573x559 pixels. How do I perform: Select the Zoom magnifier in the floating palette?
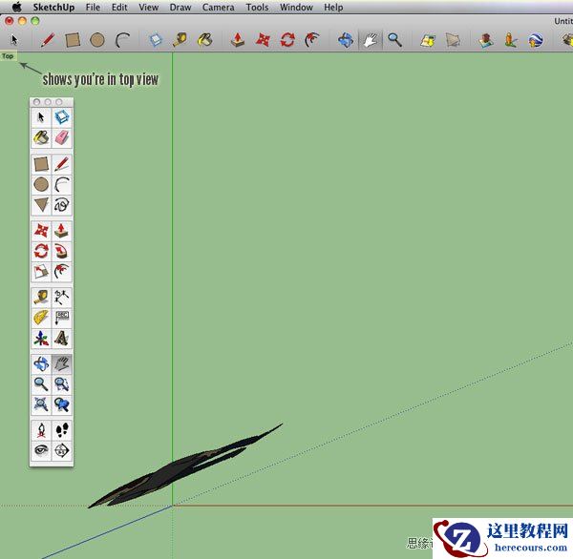tap(41, 384)
